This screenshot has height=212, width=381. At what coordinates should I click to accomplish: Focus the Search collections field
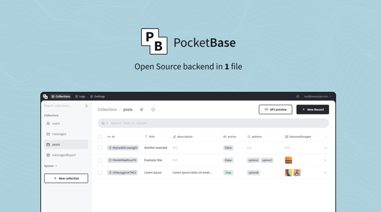click(63, 106)
